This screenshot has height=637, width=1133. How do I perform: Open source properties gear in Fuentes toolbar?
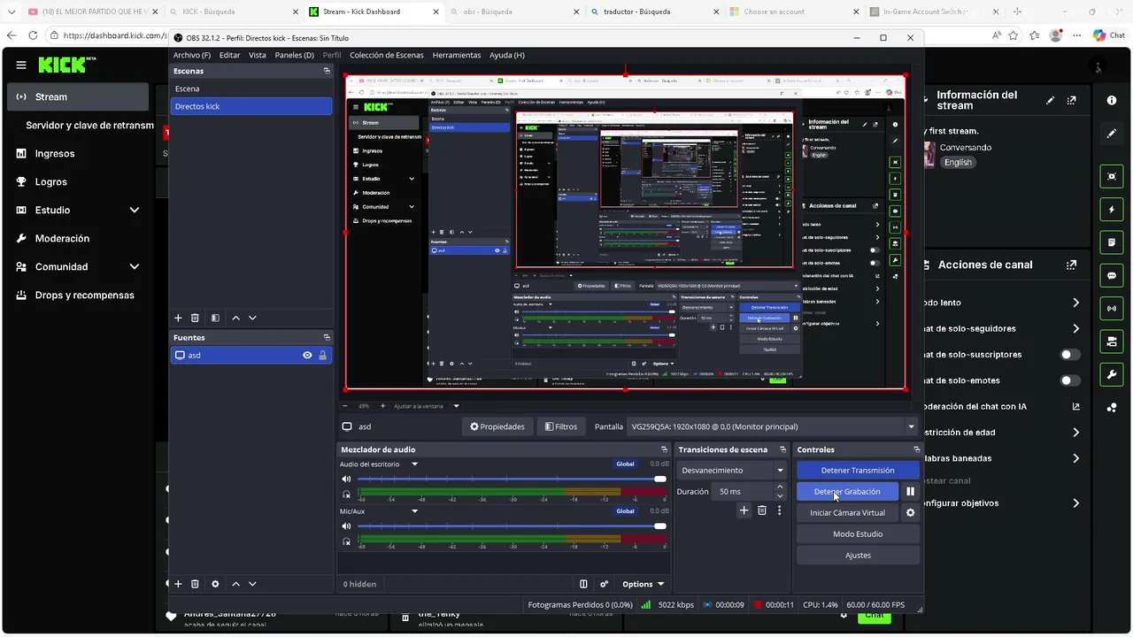click(215, 584)
